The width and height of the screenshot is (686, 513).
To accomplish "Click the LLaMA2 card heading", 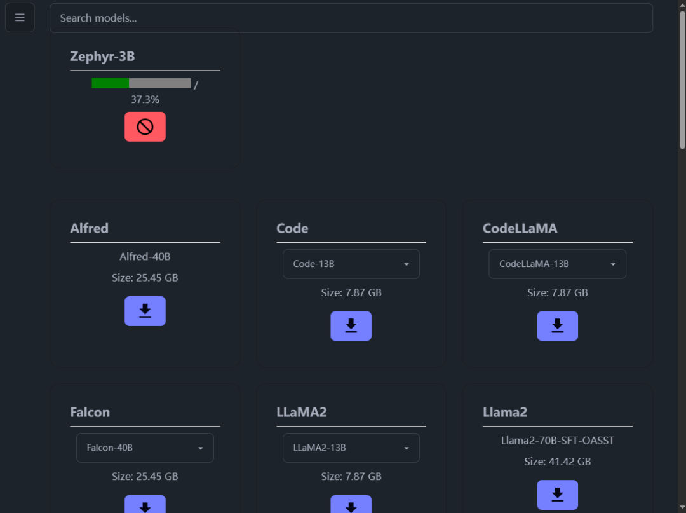I will 302,413.
